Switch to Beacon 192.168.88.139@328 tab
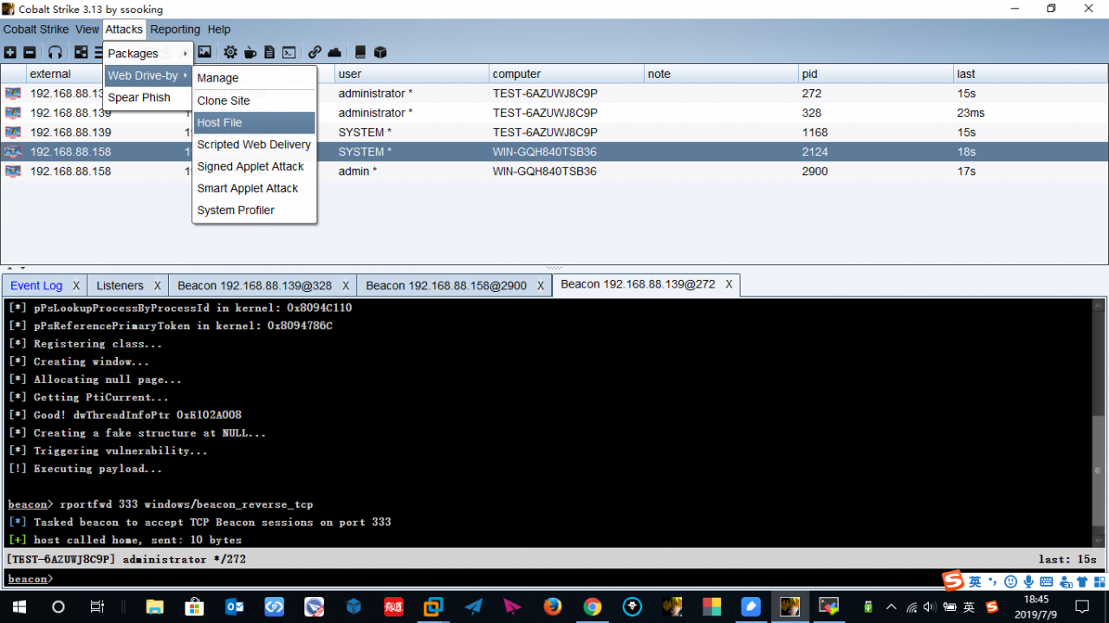The image size is (1109, 623). [255, 286]
